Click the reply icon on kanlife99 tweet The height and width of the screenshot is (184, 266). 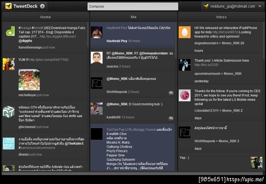171,118
